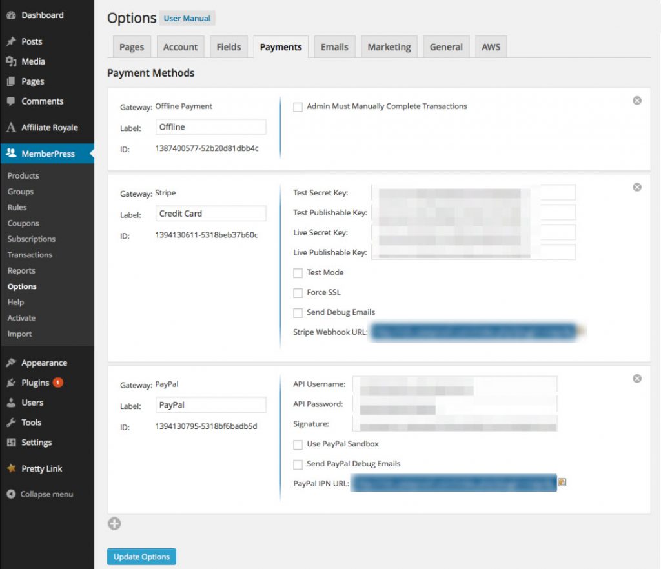Copy the PayPal IPN URL with clipboard icon

pyautogui.click(x=562, y=482)
